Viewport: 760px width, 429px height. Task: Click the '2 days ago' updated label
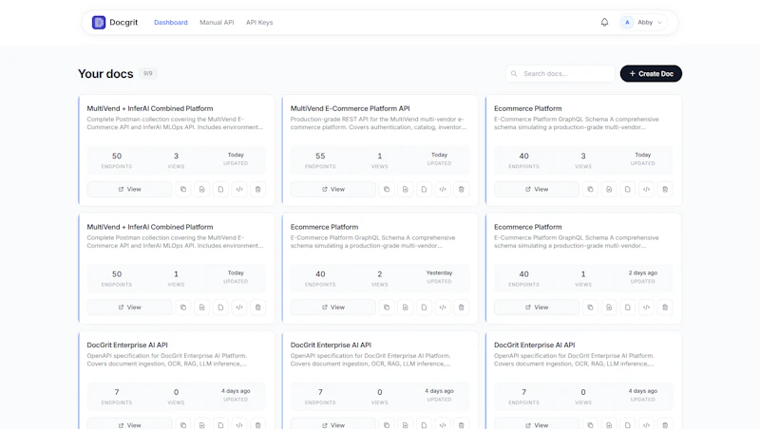[x=643, y=273]
